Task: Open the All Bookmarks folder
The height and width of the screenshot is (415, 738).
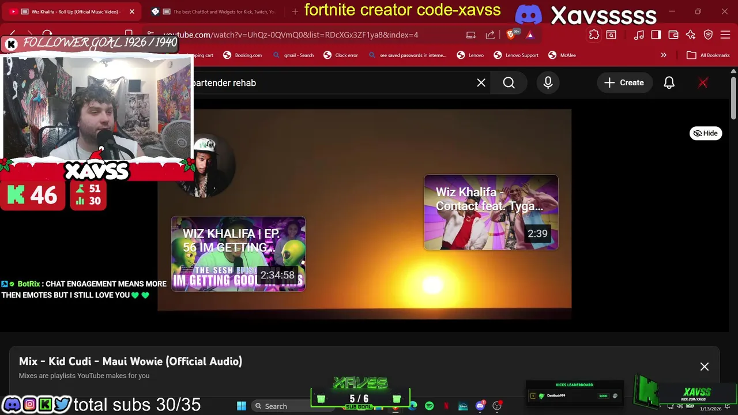Action: pos(709,55)
